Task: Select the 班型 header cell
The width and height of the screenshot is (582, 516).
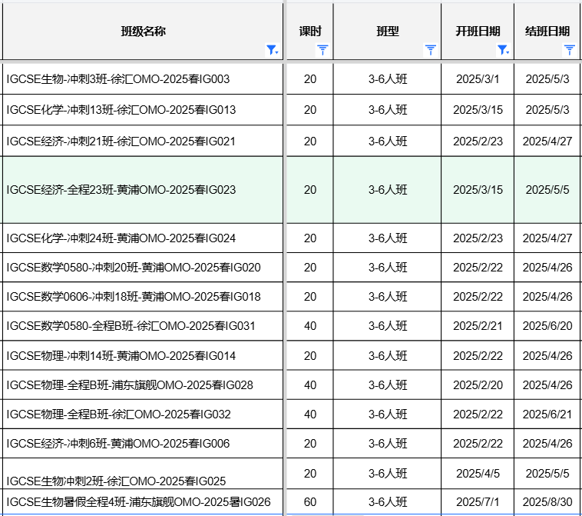Action: [388, 32]
